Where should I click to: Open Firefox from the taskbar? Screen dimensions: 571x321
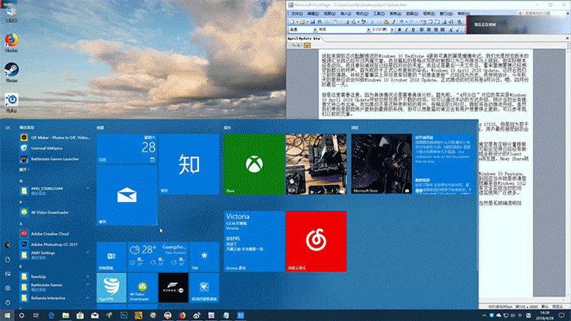pyautogui.click(x=182, y=315)
